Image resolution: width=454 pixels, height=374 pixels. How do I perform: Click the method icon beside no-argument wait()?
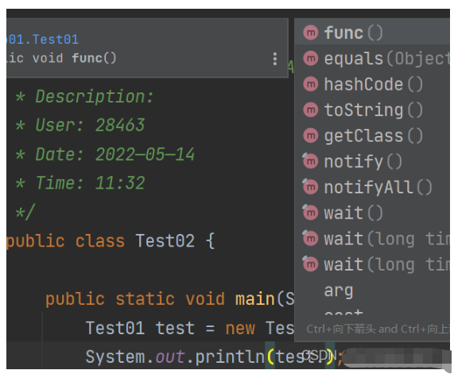[x=311, y=213]
